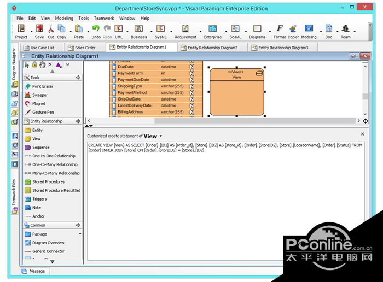The height and width of the screenshot is (282, 383).
Task: Switch to Sales Order tab
Action: coord(85,48)
